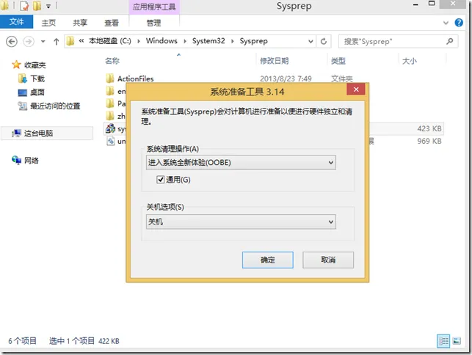This screenshot has width=472, height=355.
Task: Click the folder icon in the address bar
Action: (x=70, y=41)
